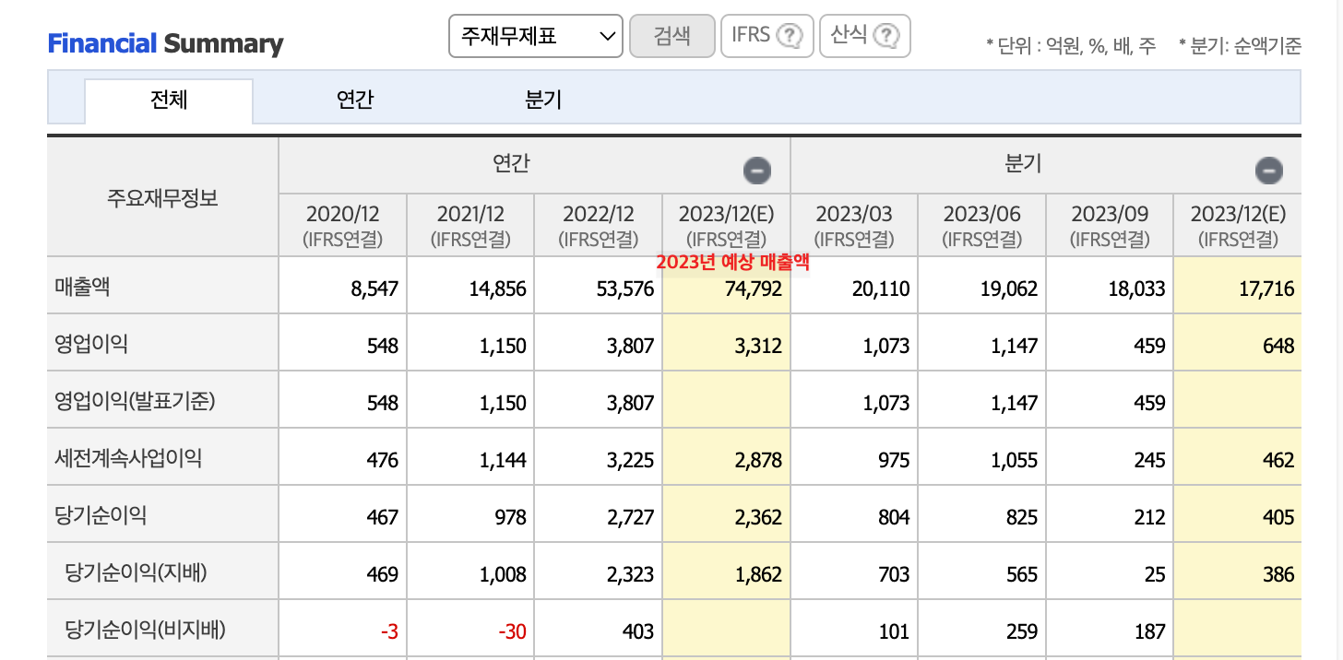Click the 산식 button
Viewport: 1343px width, 660px height.
[865, 36]
